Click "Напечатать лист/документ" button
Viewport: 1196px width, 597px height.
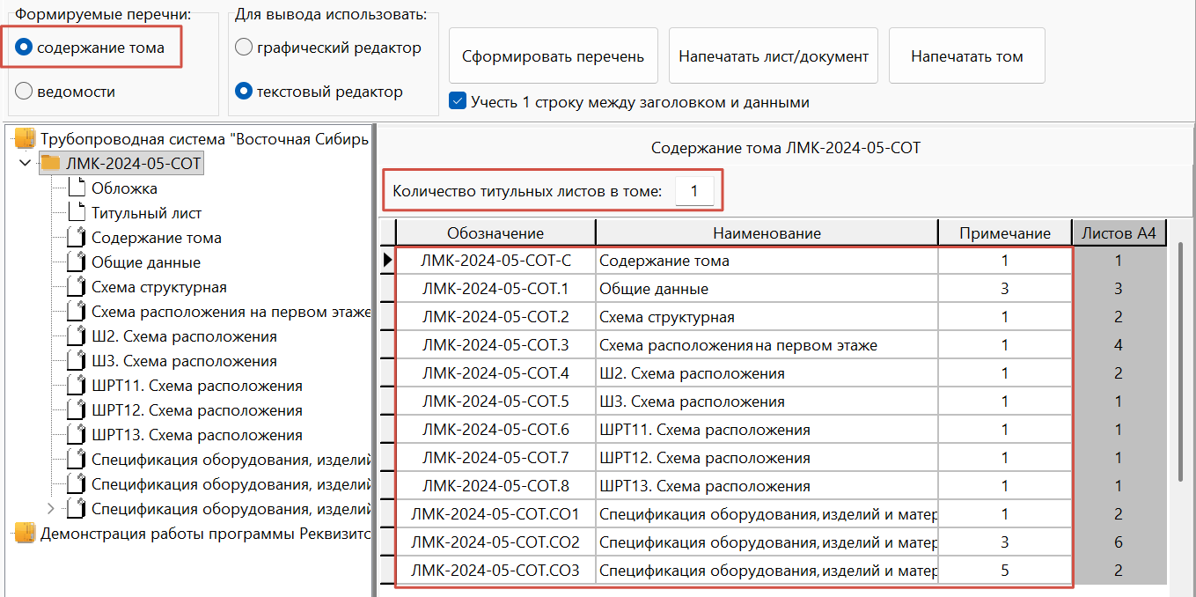point(774,56)
